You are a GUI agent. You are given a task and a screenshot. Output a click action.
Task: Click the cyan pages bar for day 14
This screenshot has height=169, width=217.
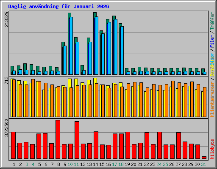coord(97,46)
